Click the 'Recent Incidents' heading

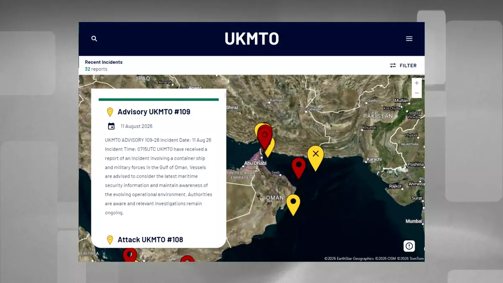coord(104,62)
